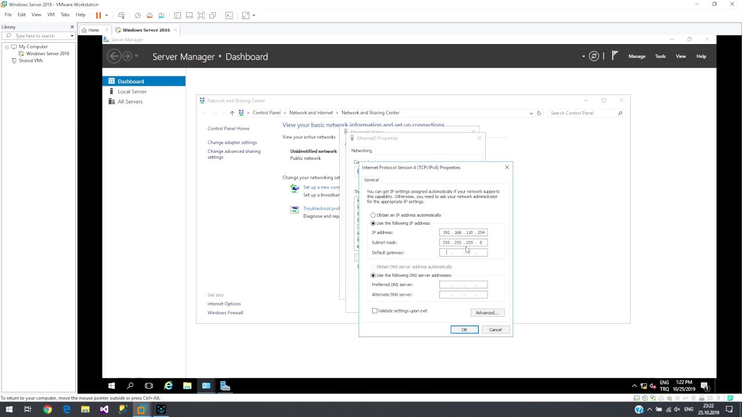Open Windows Firewall link
Screen dimensions: 742x417
point(225,313)
